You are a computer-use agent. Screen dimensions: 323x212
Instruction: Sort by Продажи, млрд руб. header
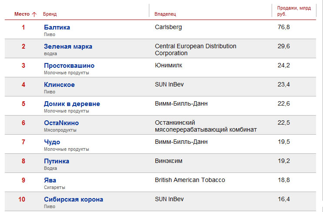pos(294,11)
